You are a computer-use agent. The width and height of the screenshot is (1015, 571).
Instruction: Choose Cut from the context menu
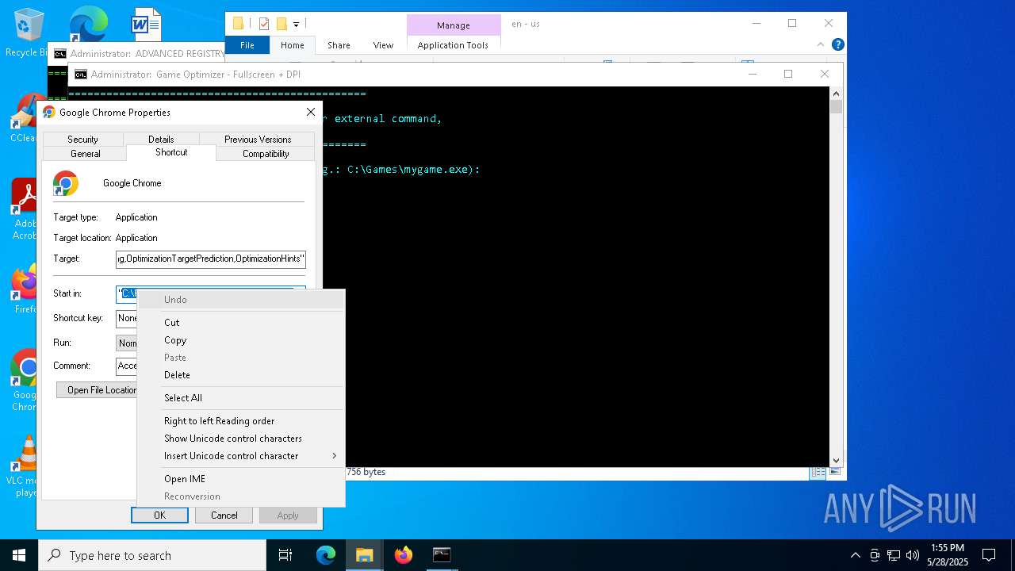click(241, 323)
